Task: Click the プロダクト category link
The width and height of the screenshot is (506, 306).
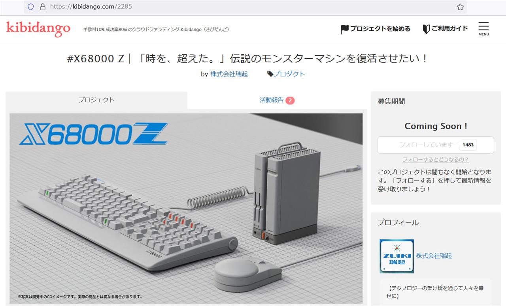Action: click(x=289, y=74)
